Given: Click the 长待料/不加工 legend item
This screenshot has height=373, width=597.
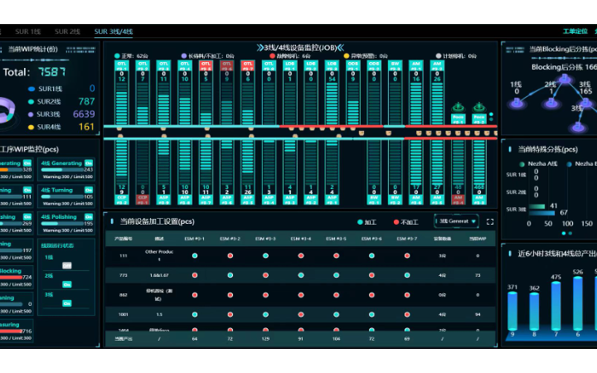Looking at the screenshot, I should click(208, 56).
